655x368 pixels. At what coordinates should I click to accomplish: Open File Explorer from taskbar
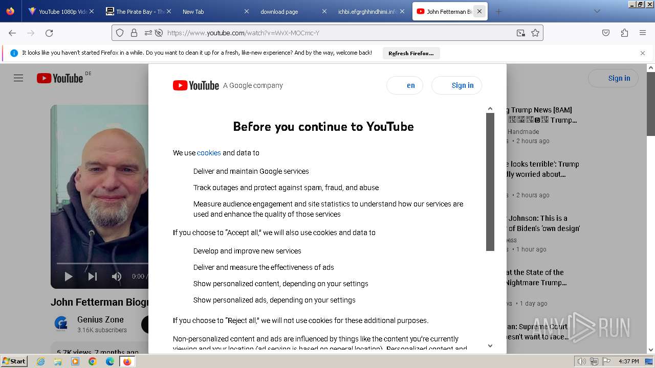pyautogui.click(x=58, y=361)
